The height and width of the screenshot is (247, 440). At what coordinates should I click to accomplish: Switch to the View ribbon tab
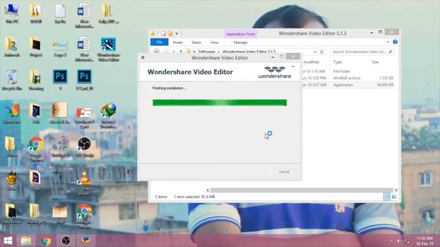tap(214, 43)
